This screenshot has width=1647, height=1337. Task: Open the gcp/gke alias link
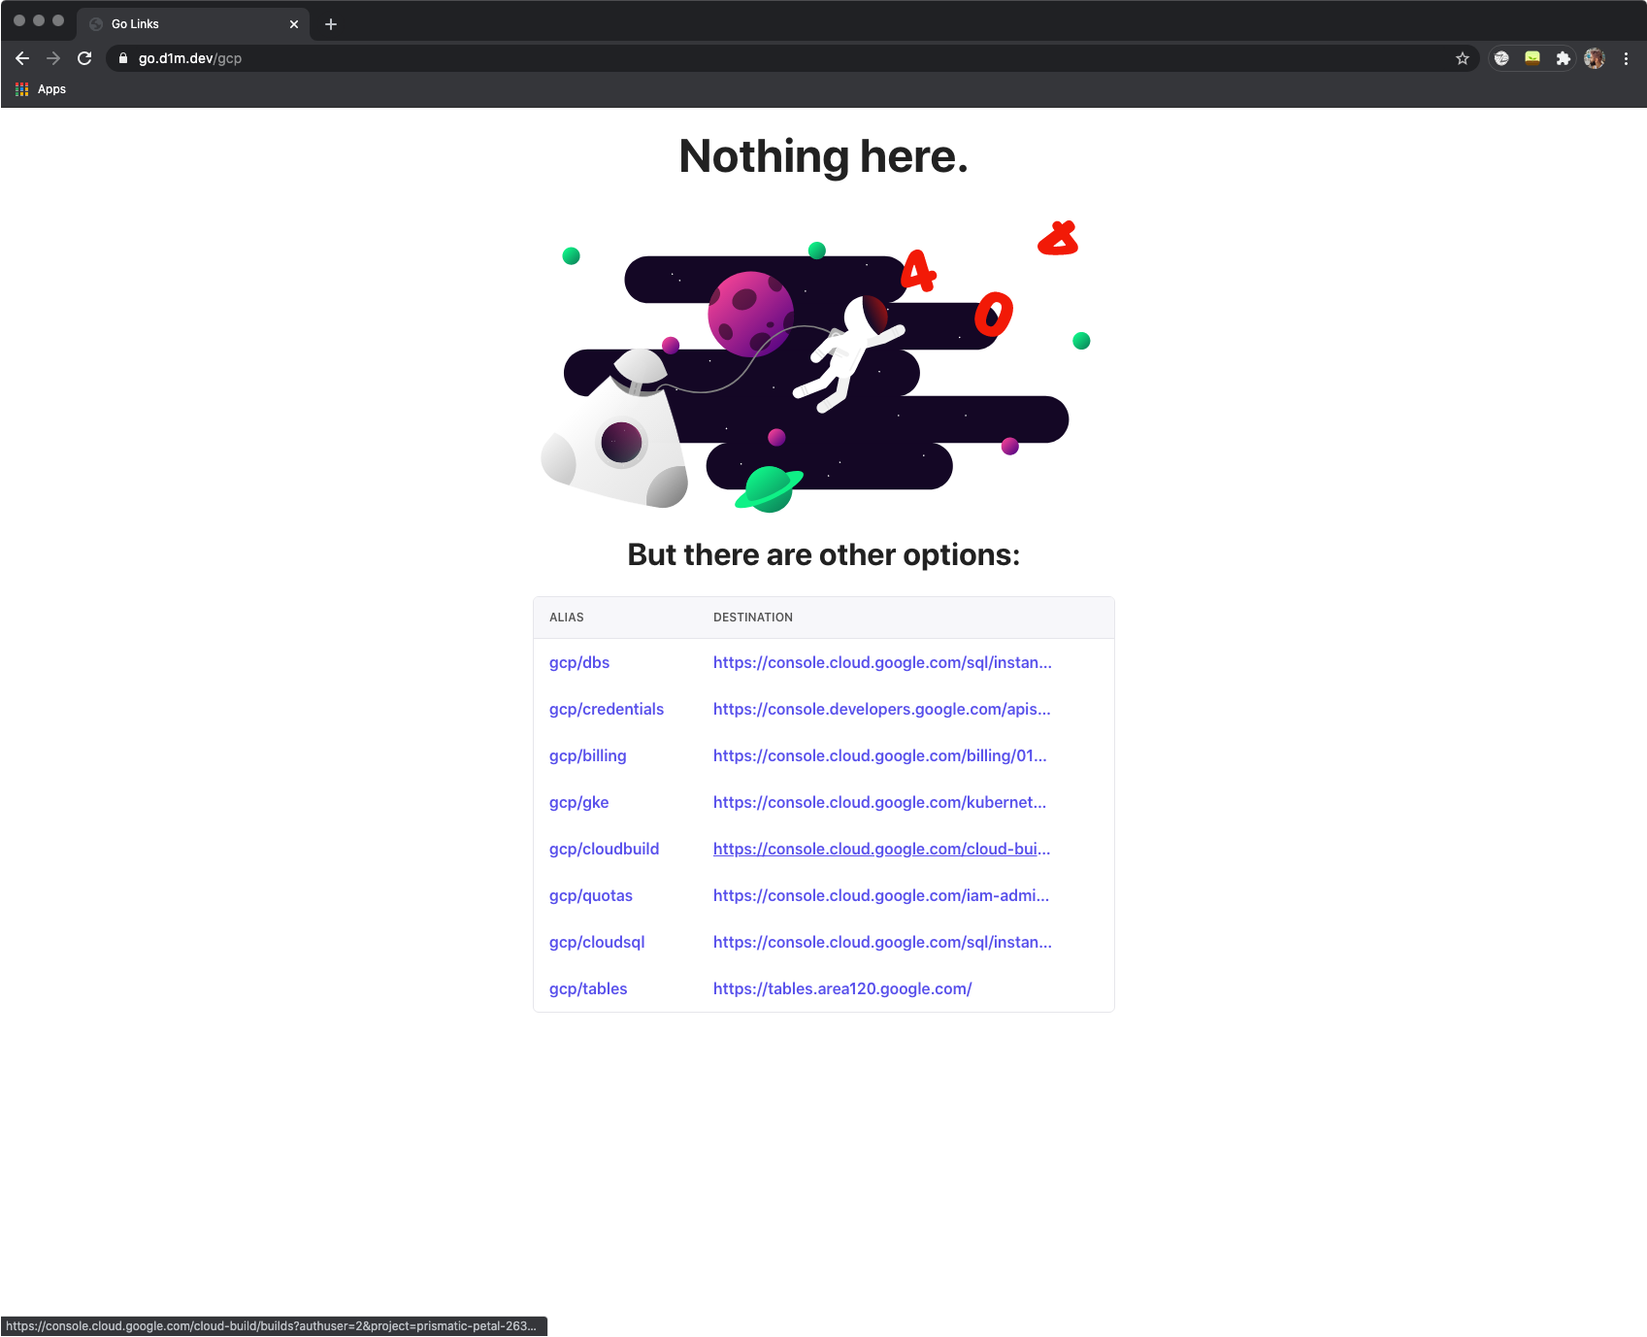579,802
